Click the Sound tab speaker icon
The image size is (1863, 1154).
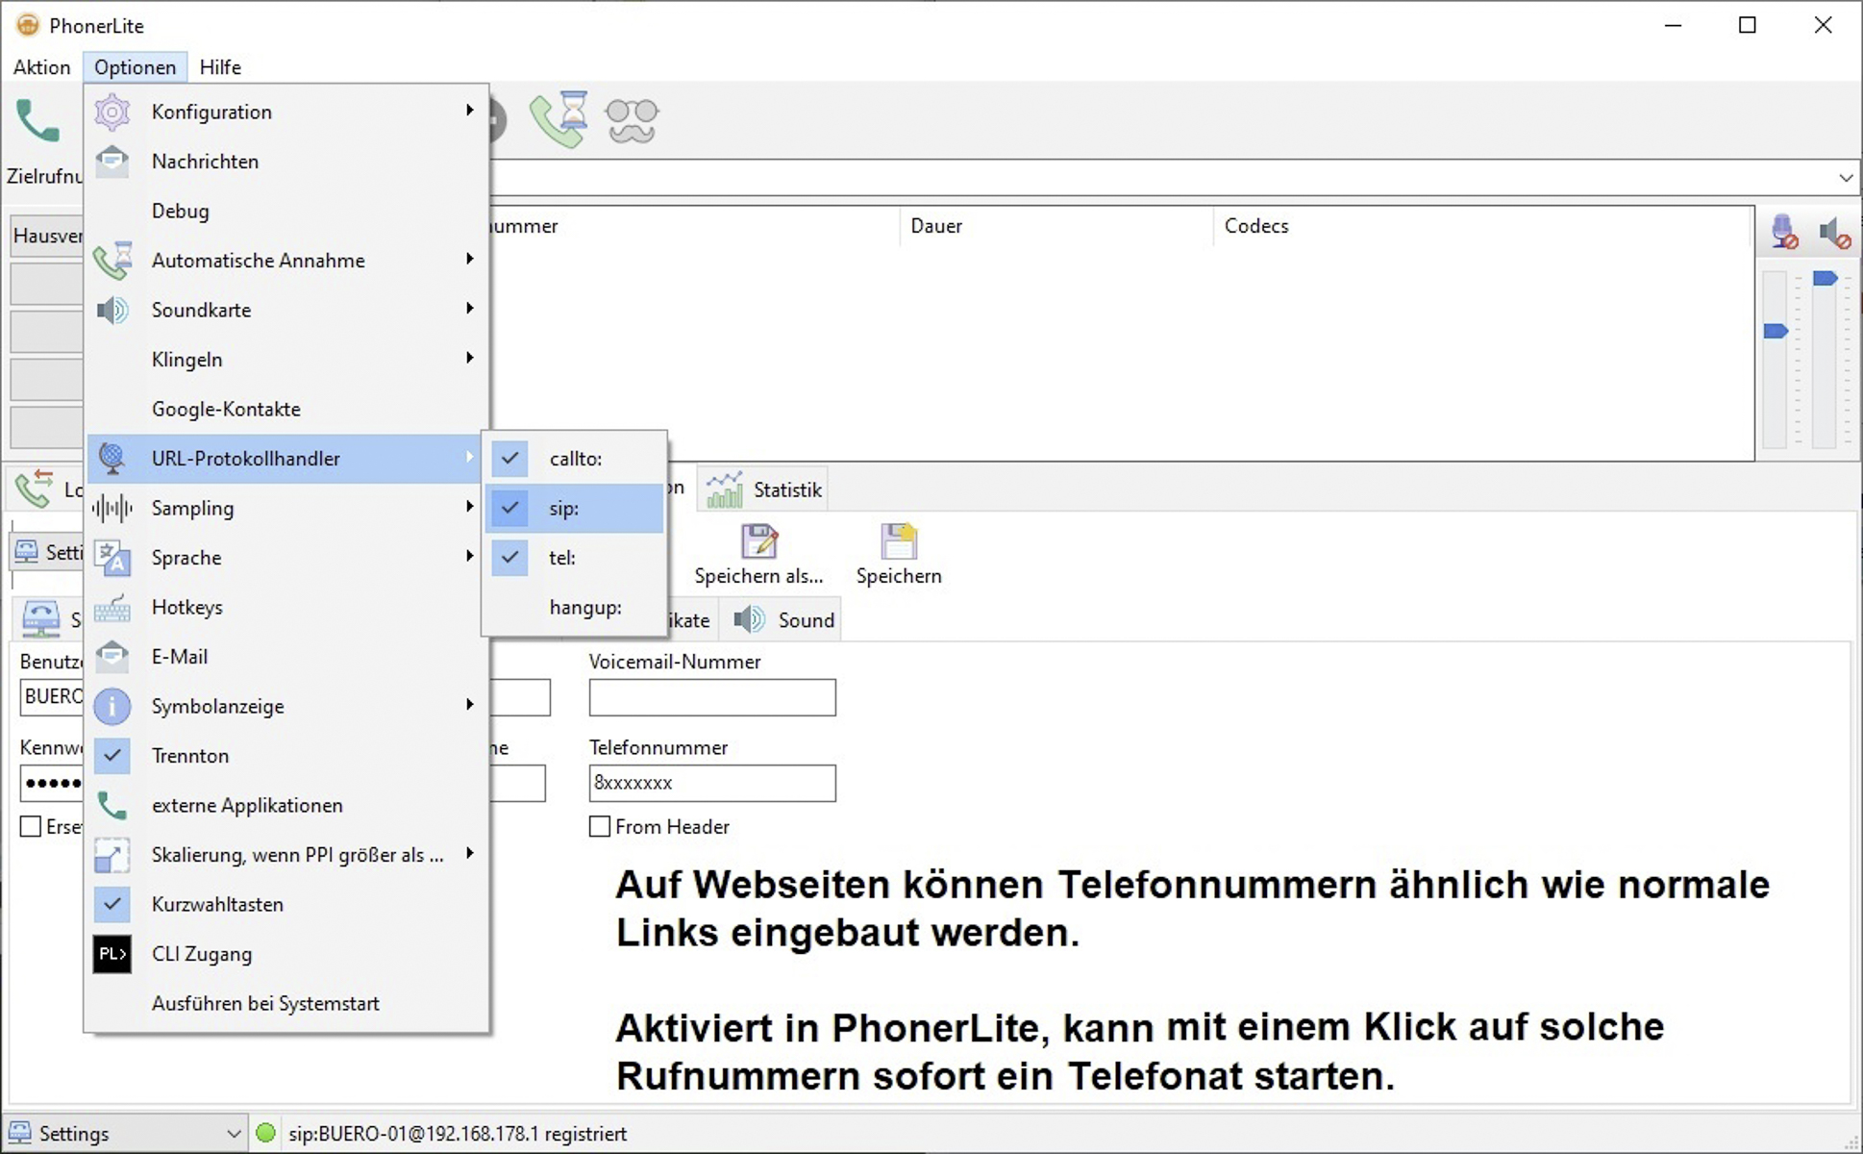pos(749,620)
